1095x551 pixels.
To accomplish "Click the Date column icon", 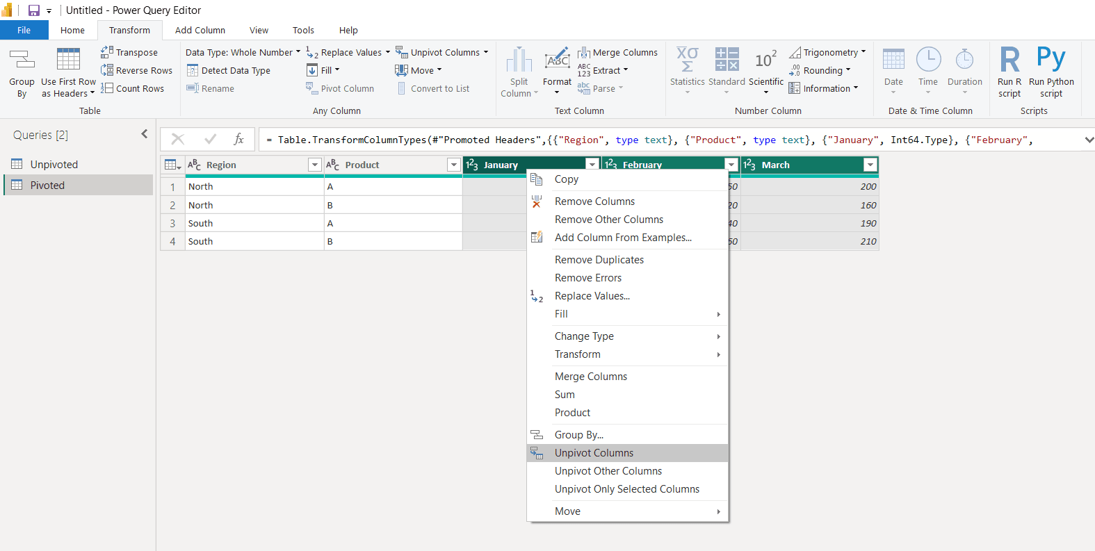I will click(x=893, y=60).
